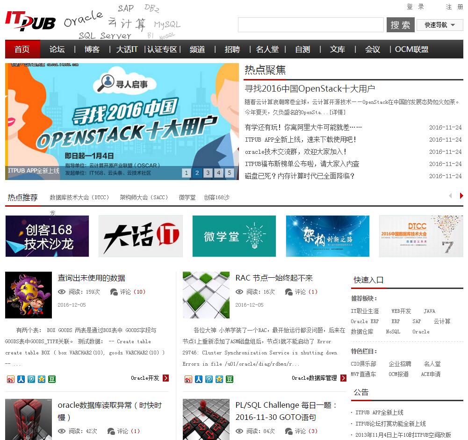Select 架构师大会(SACC) tab

click(x=144, y=197)
